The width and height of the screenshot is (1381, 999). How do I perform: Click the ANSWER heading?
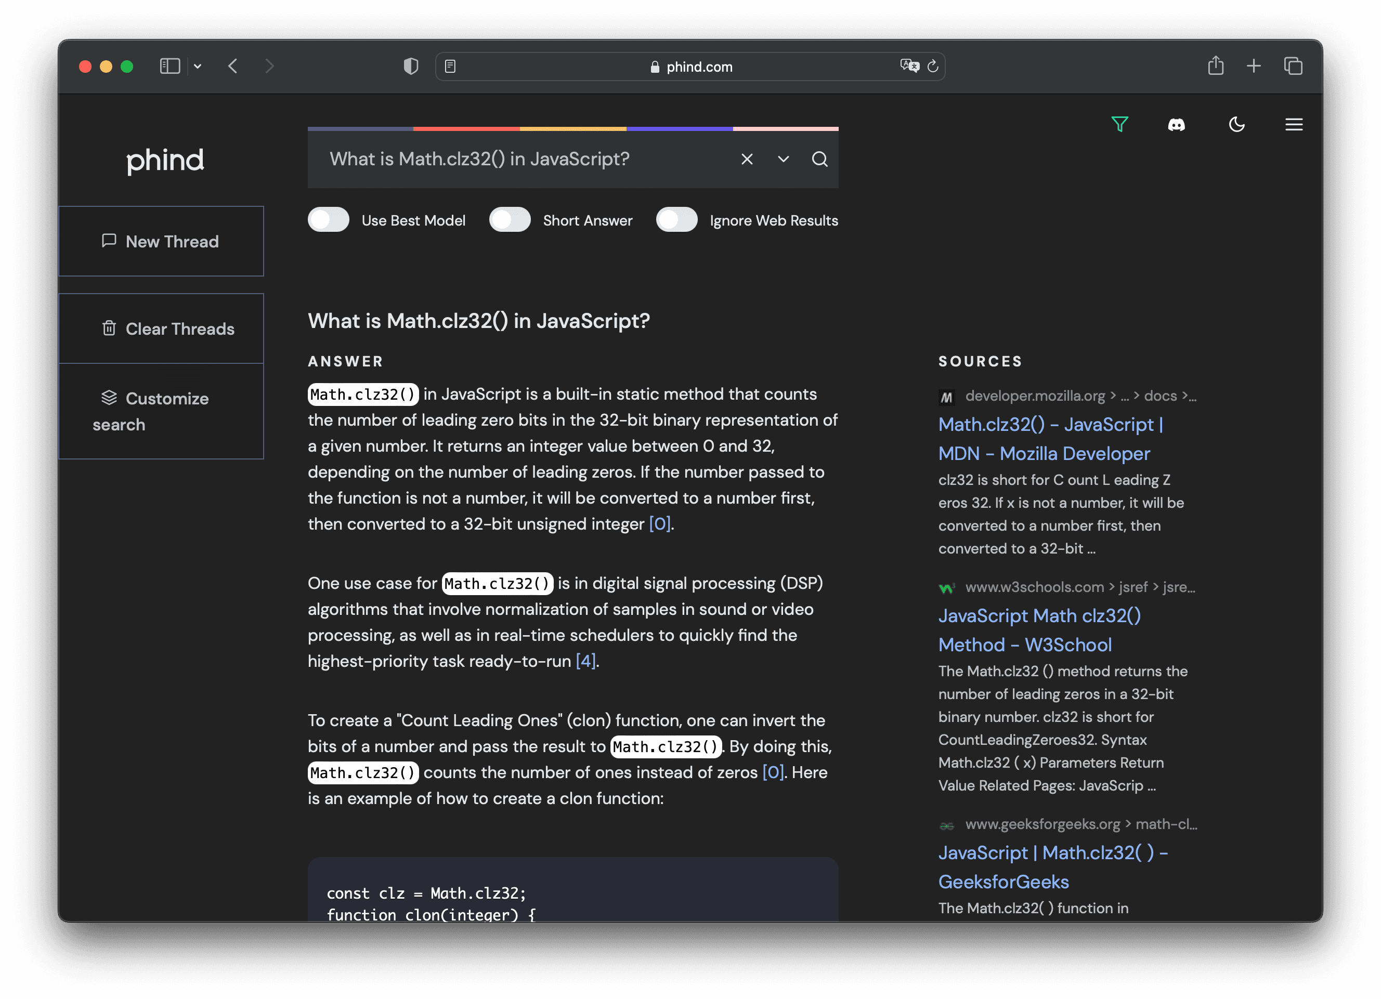[x=345, y=361]
